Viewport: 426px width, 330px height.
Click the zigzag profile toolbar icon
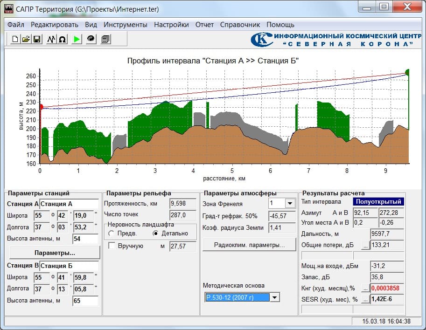[51, 40]
